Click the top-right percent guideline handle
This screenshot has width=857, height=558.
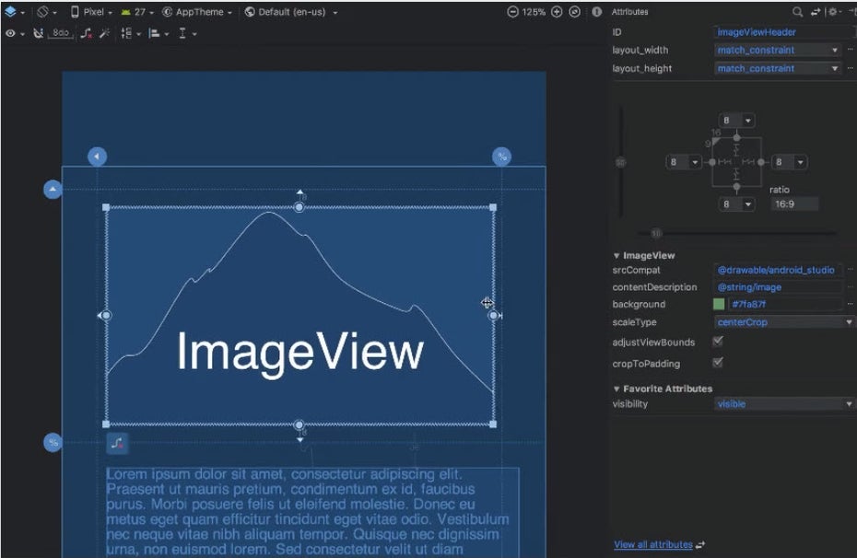pyautogui.click(x=501, y=157)
